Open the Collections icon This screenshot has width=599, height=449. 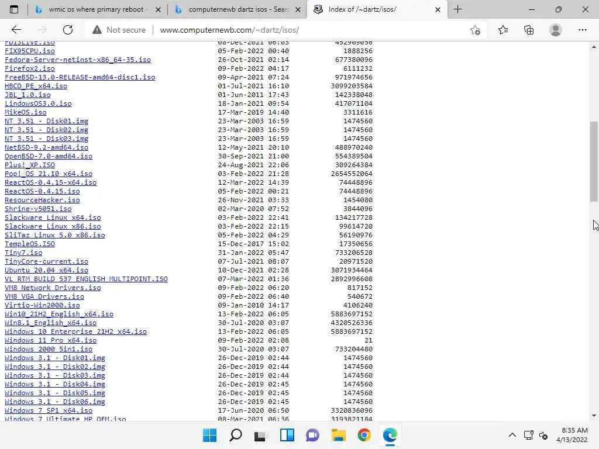coord(529,30)
